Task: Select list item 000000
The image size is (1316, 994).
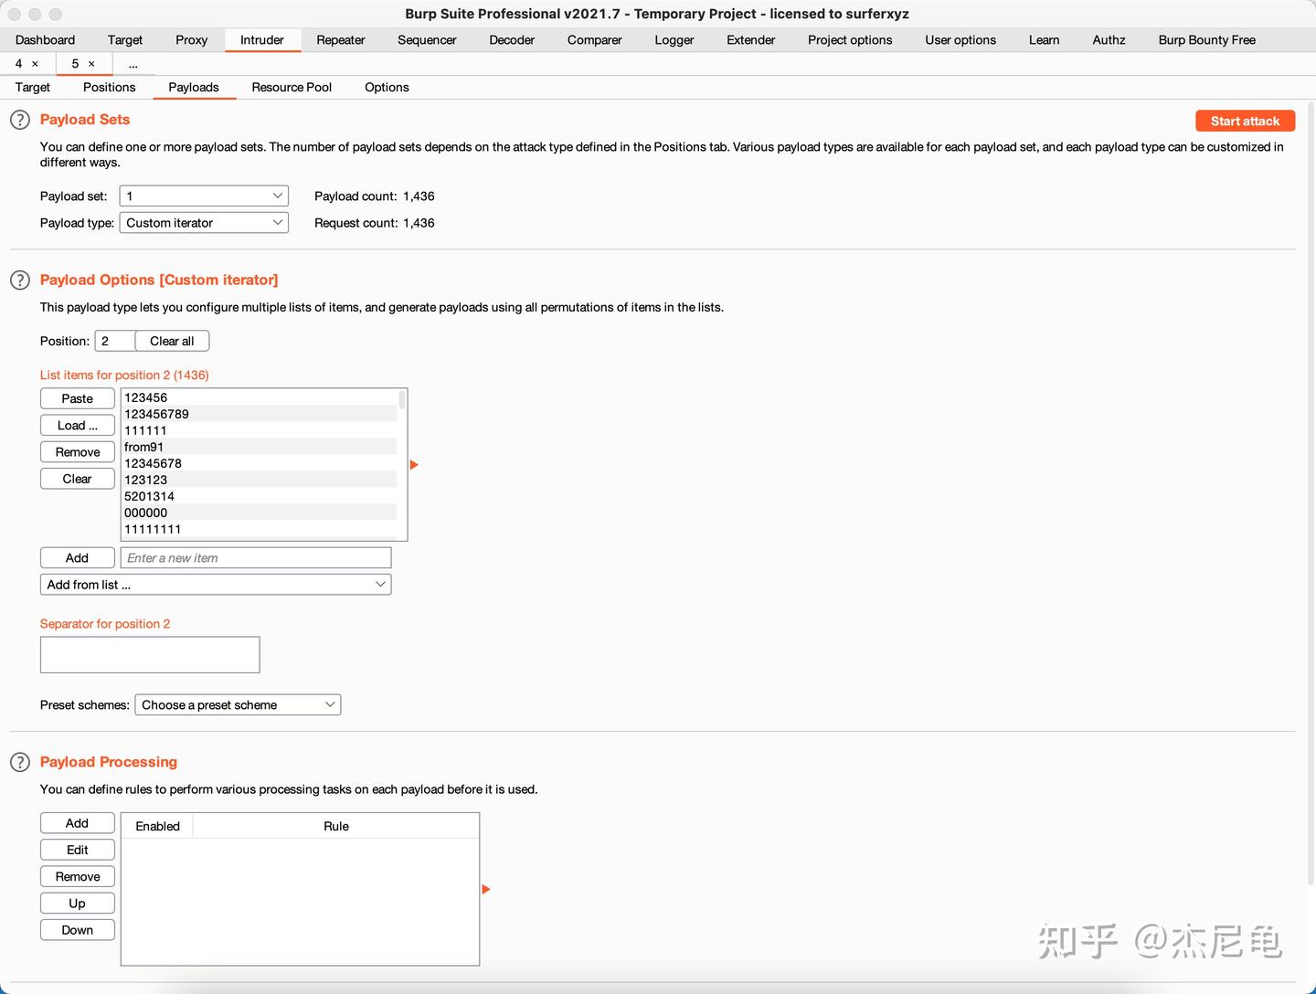Action: point(260,513)
